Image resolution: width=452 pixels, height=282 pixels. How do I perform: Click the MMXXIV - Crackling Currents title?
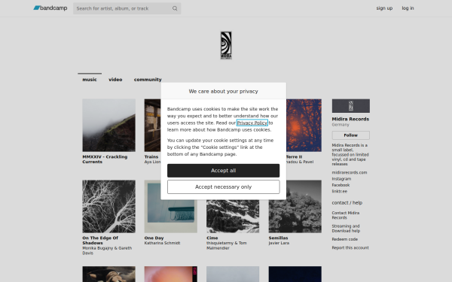(105, 159)
